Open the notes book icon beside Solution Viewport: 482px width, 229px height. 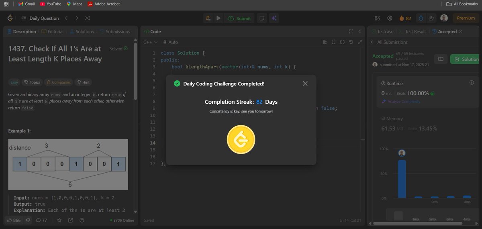pos(441,59)
